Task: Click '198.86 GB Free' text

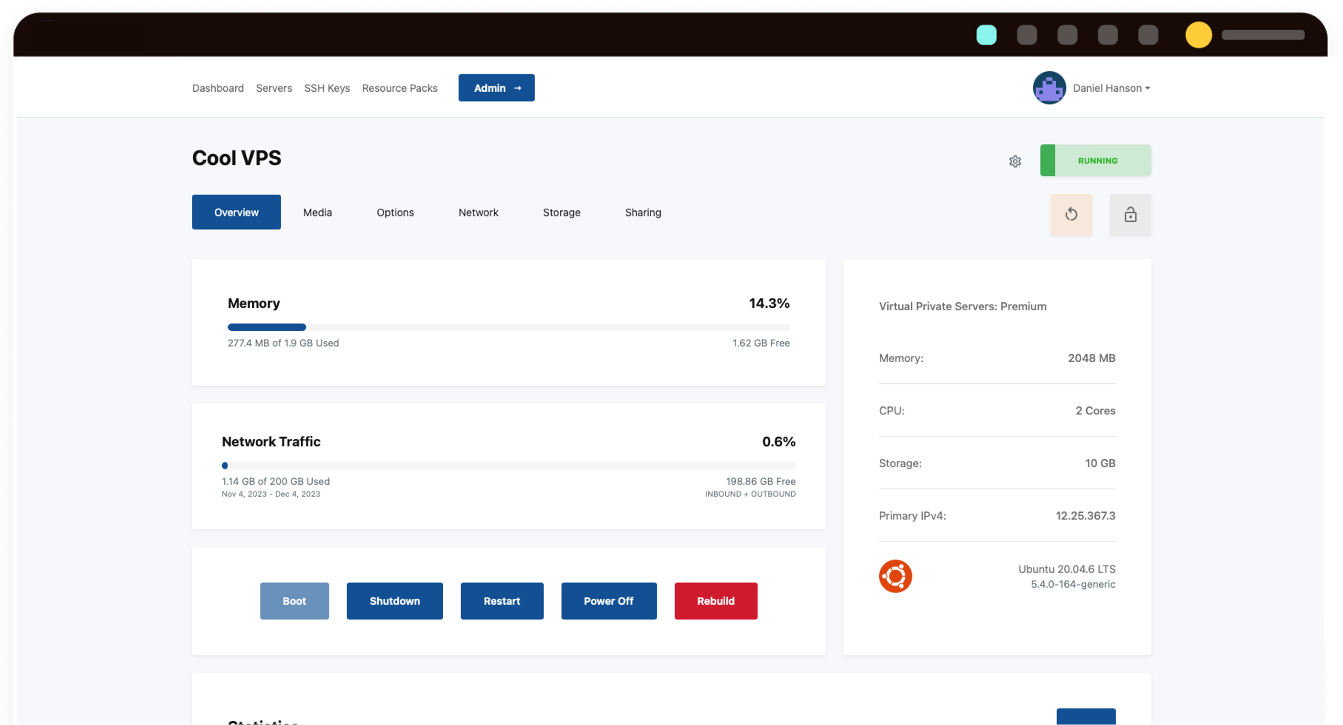Action: click(x=761, y=481)
